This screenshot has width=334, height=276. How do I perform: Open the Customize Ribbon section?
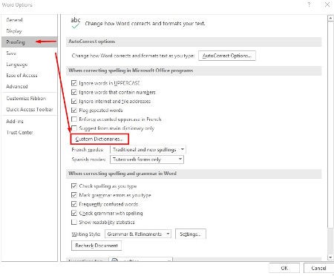26,98
